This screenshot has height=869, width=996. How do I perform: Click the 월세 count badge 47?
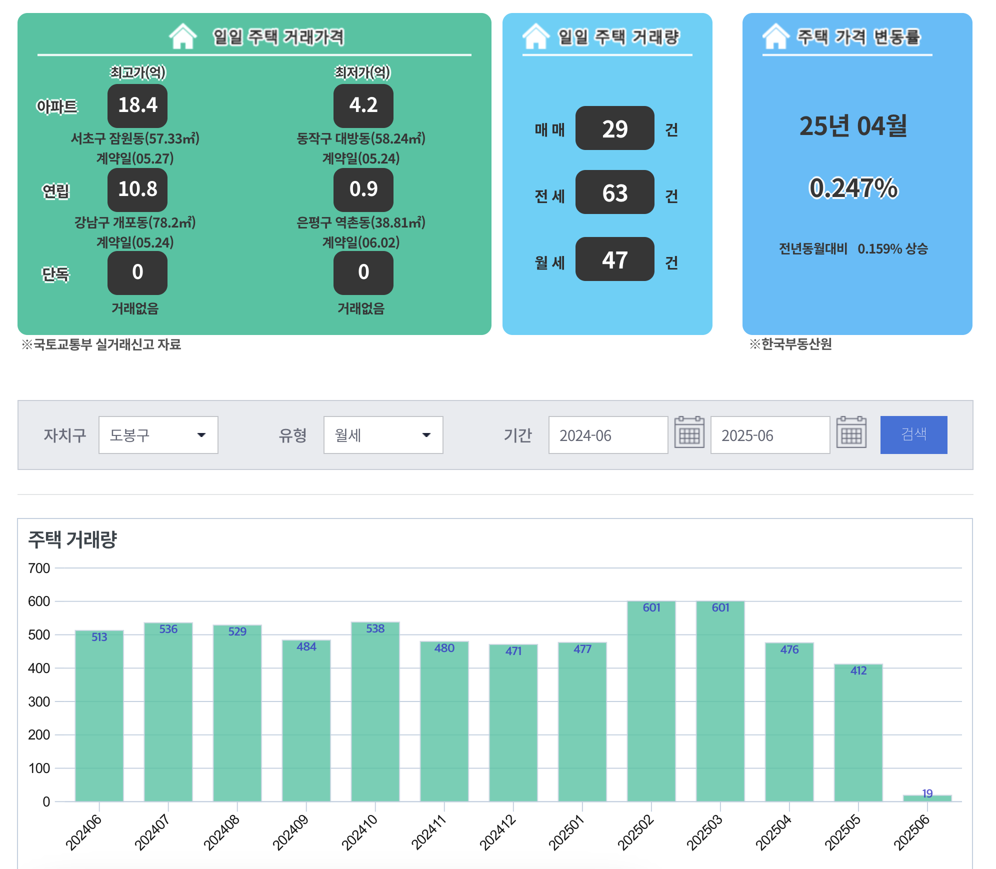[x=614, y=259]
